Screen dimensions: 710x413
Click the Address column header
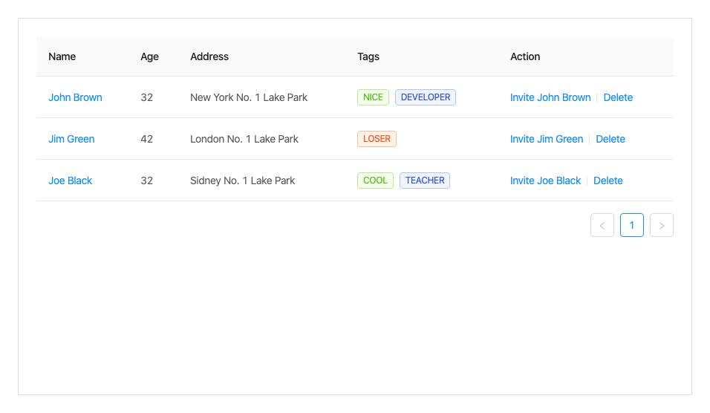[x=209, y=56]
